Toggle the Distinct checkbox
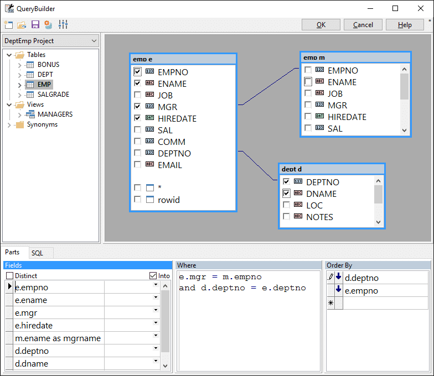Viewport: 434px width, 376px height. (9, 275)
